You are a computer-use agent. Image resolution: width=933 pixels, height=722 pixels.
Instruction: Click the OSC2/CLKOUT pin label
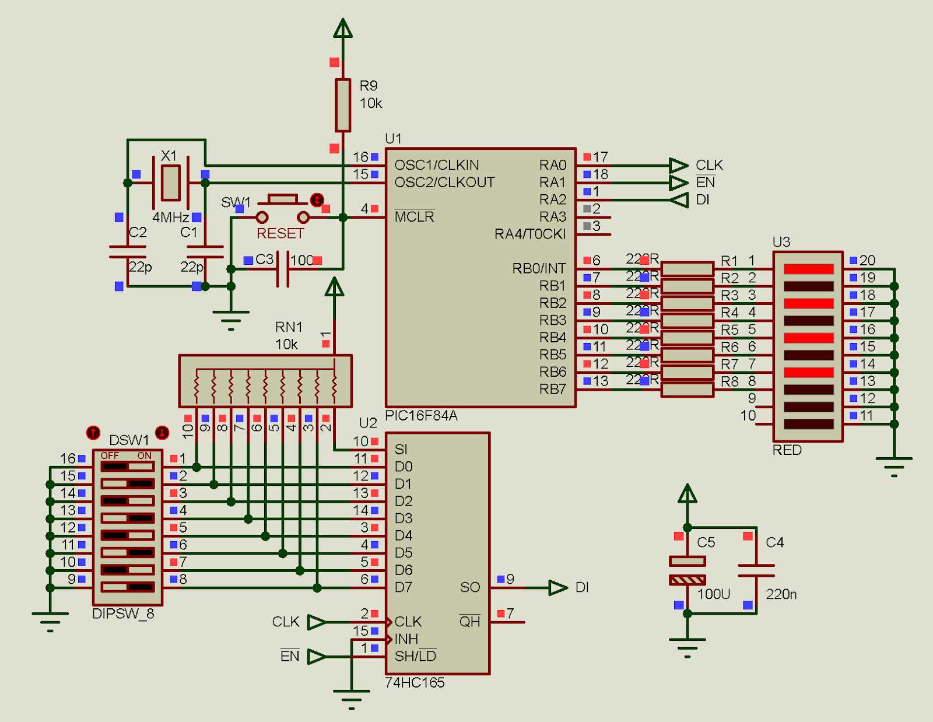444,183
